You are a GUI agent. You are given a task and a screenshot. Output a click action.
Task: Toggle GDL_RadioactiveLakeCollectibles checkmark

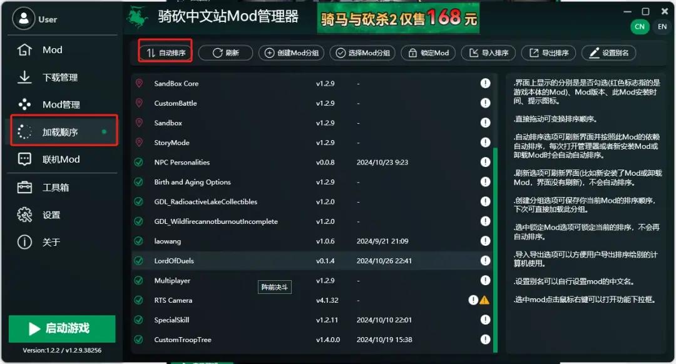(138, 201)
